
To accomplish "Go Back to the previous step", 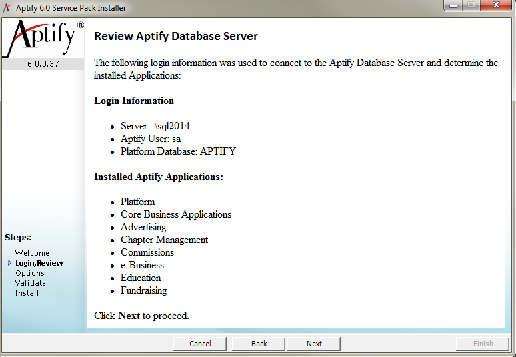I will 259,344.
